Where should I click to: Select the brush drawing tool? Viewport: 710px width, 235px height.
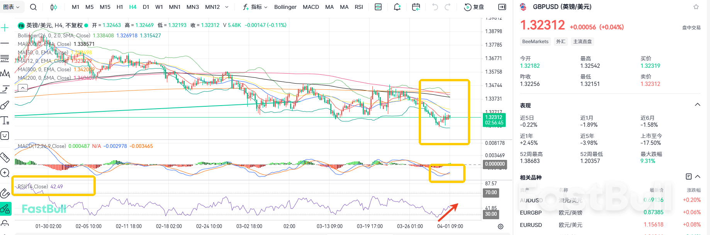(x=5, y=105)
